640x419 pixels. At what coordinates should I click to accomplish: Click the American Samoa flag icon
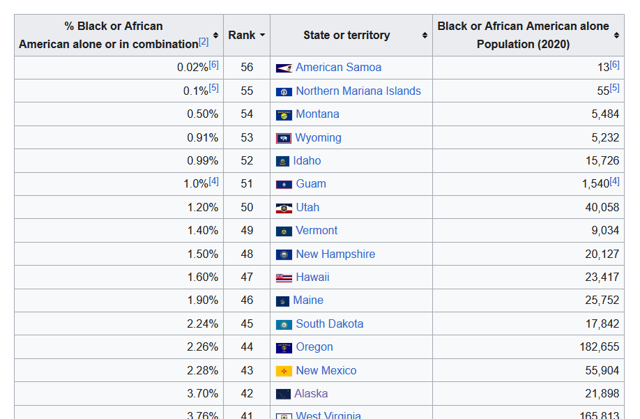[284, 68]
